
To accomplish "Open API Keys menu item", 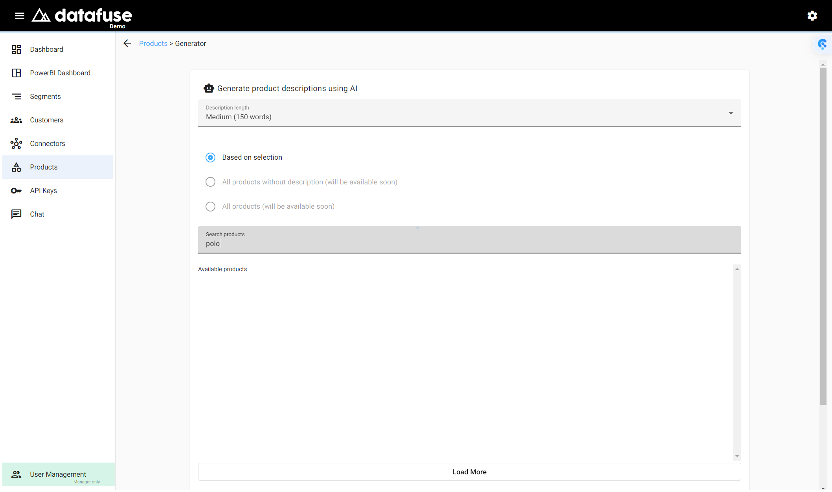I will (x=58, y=191).
